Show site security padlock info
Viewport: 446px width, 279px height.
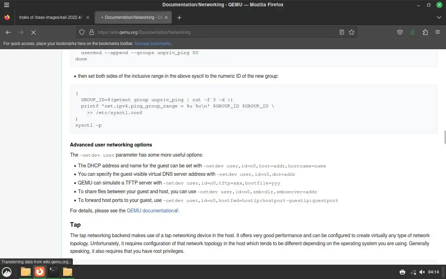[x=92, y=32]
